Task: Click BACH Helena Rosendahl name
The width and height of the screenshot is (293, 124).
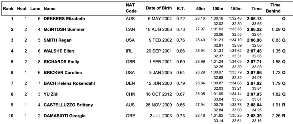Action: (x=69, y=83)
